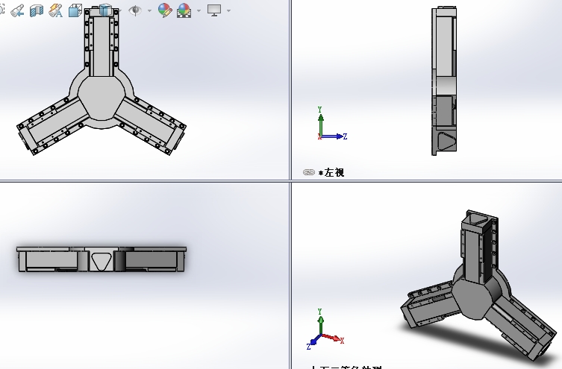This screenshot has width=562, height=369.
Task: Click the view link icon beside *左视
Action: (x=308, y=172)
